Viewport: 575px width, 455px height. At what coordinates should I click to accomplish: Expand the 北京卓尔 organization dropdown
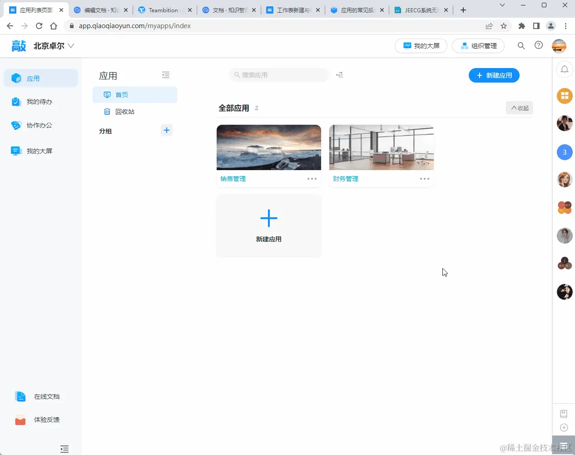[x=54, y=46]
